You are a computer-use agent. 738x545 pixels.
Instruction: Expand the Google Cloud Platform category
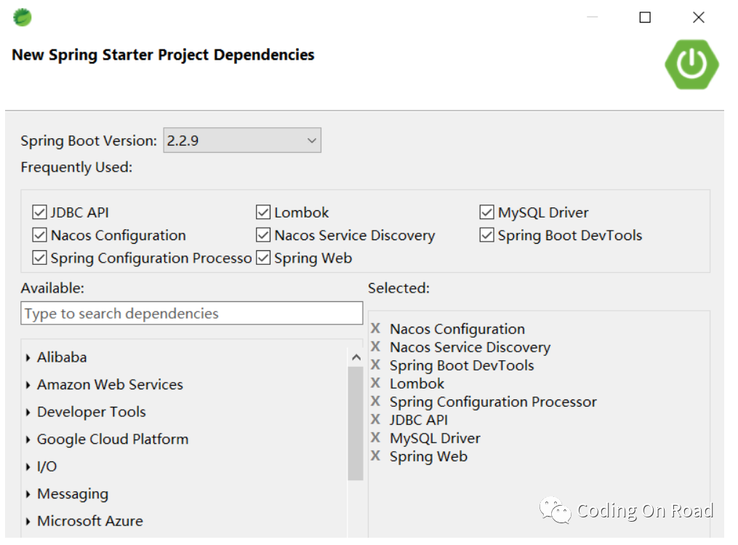pos(28,439)
